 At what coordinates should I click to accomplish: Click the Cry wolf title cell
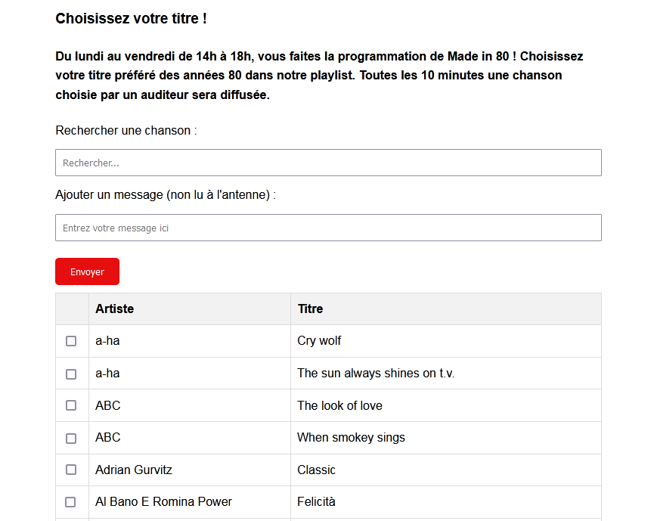[319, 341]
